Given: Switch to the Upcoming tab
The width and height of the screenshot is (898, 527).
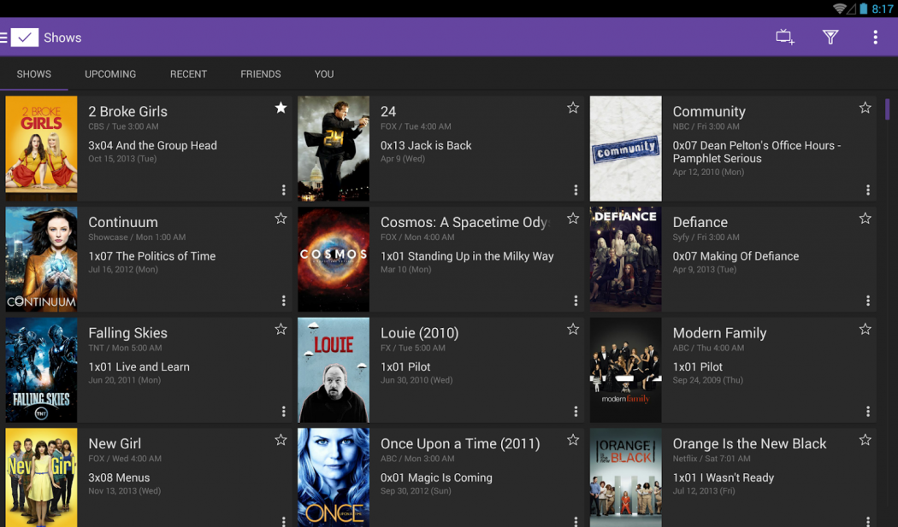Looking at the screenshot, I should [x=110, y=74].
